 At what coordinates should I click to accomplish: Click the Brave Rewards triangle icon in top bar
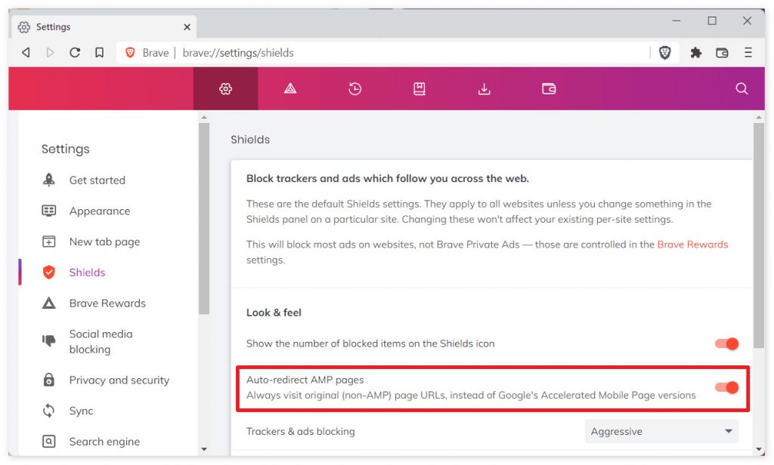click(290, 89)
